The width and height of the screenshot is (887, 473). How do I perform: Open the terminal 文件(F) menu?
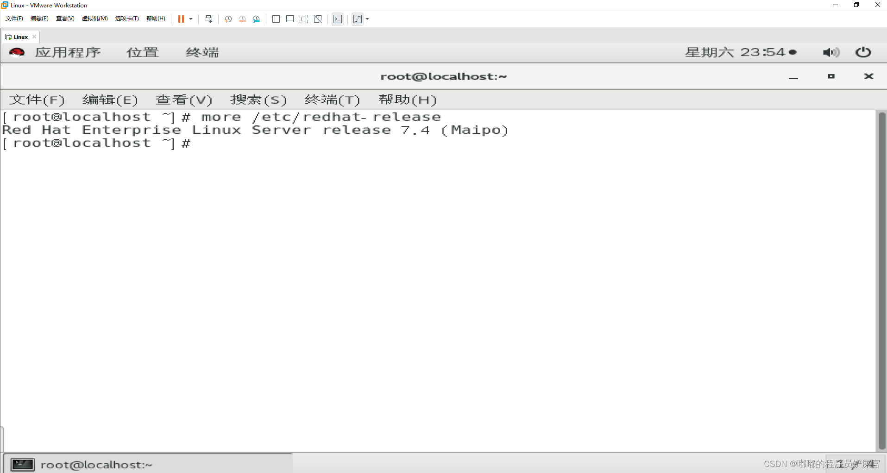[x=37, y=100]
